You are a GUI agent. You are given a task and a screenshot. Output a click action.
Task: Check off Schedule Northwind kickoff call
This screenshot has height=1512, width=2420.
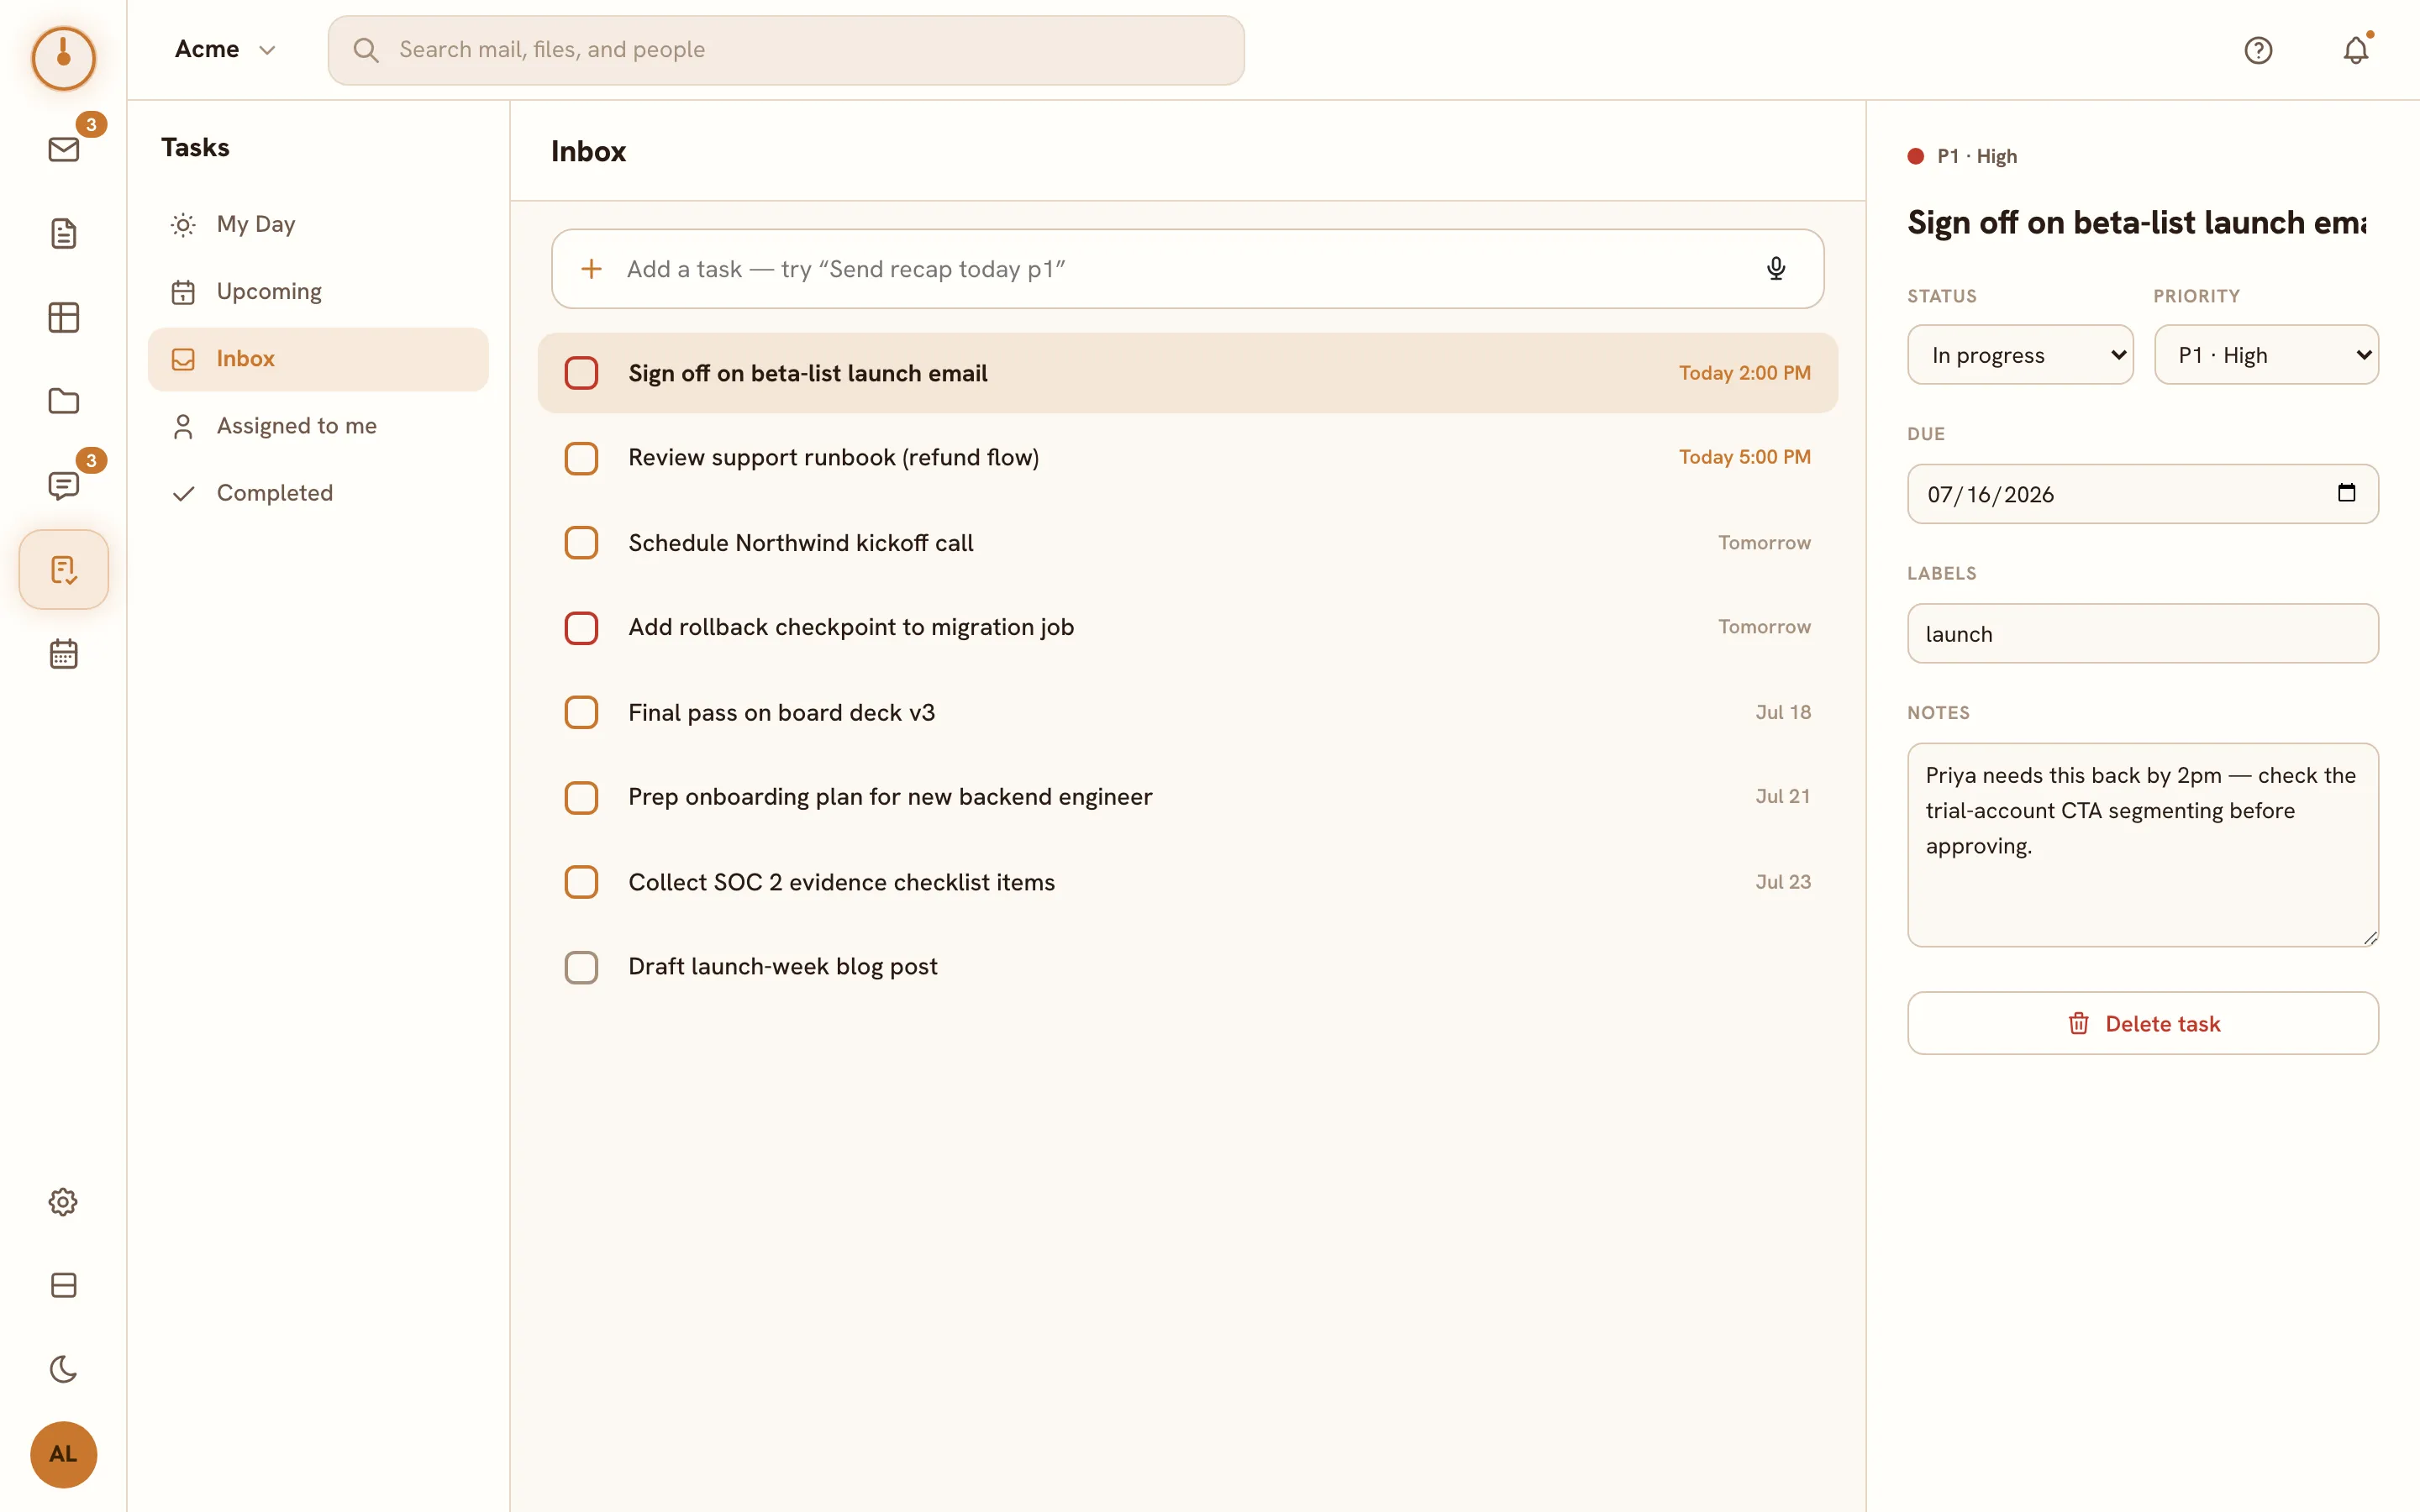tap(581, 543)
